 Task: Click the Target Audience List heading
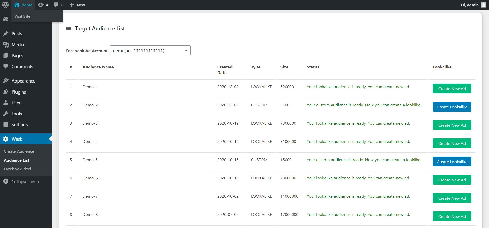pyautogui.click(x=100, y=29)
